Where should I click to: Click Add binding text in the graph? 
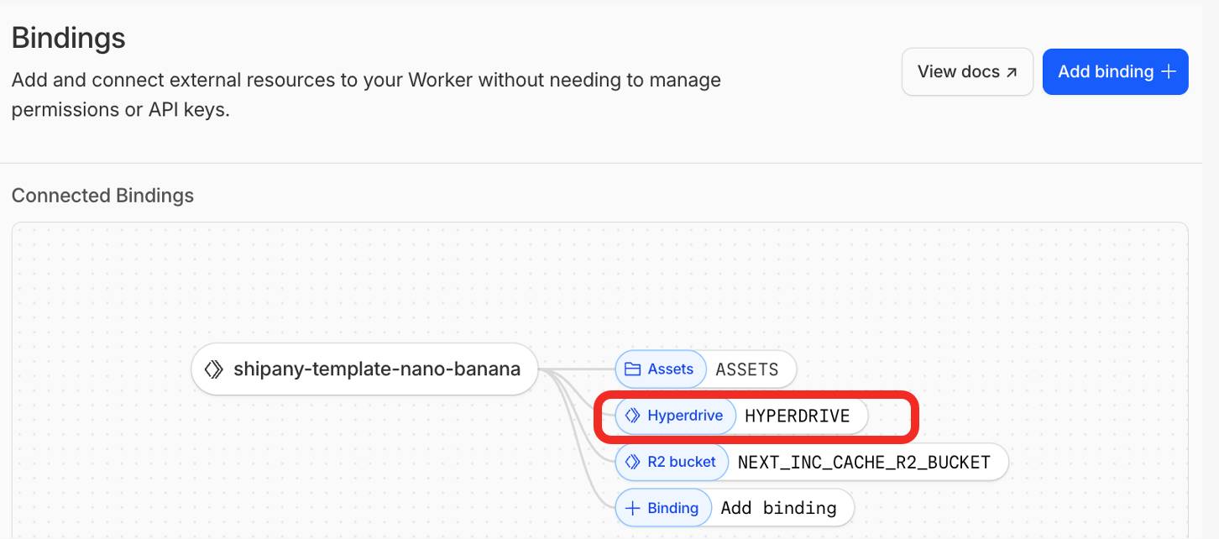tap(778, 508)
